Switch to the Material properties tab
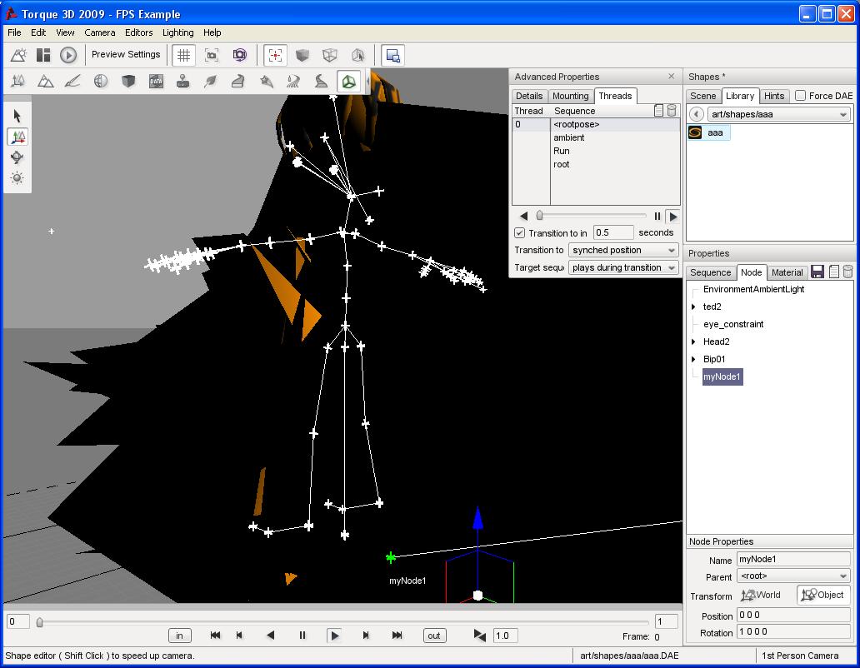860x668 pixels. click(787, 272)
